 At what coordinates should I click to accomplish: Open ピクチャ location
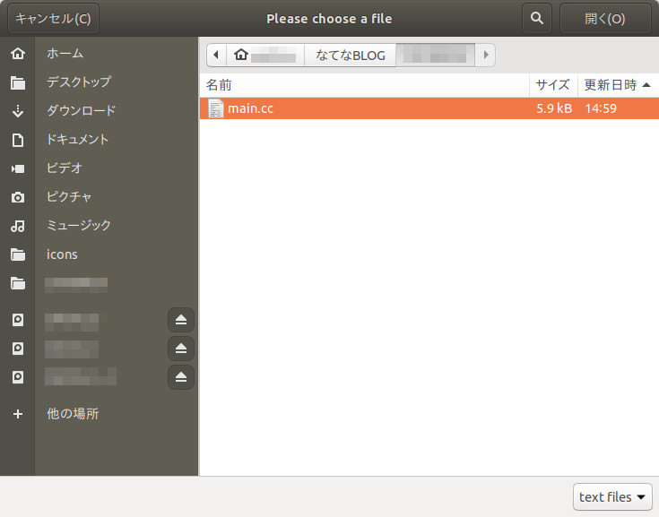pos(69,196)
